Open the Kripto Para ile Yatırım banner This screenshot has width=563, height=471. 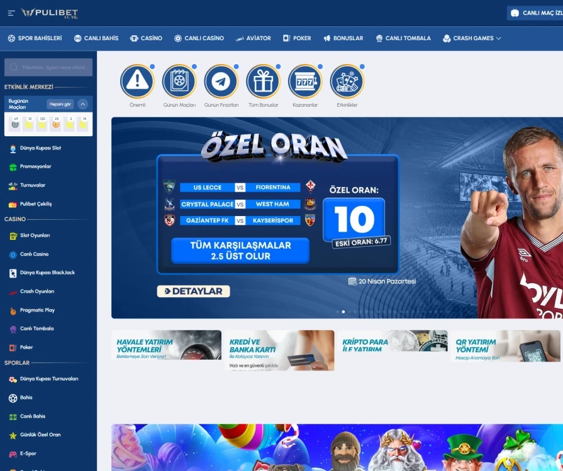pos(393,341)
